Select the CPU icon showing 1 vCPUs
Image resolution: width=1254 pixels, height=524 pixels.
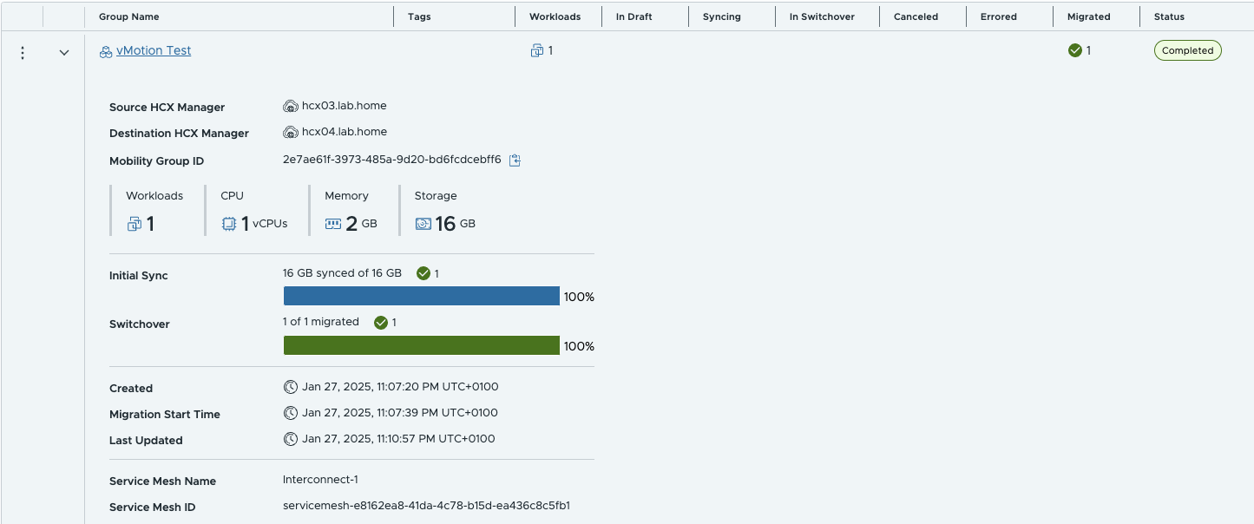point(228,223)
